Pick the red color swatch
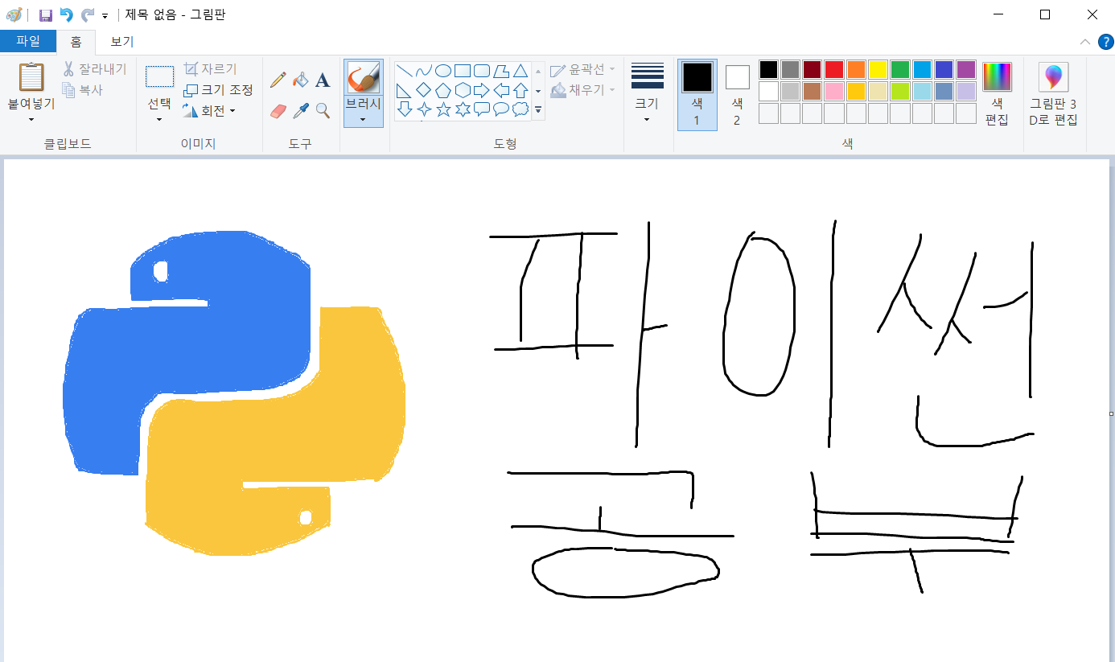Image resolution: width=1115 pixels, height=662 pixels. click(x=834, y=69)
